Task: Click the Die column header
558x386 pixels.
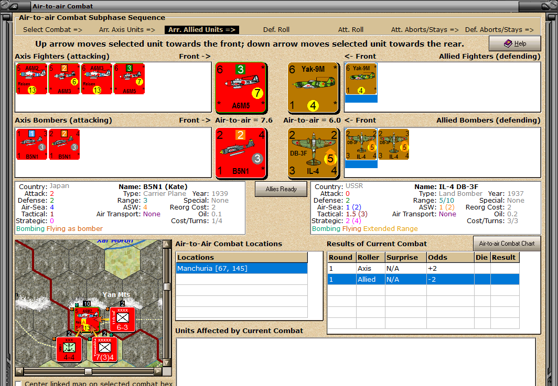Action: (482, 257)
